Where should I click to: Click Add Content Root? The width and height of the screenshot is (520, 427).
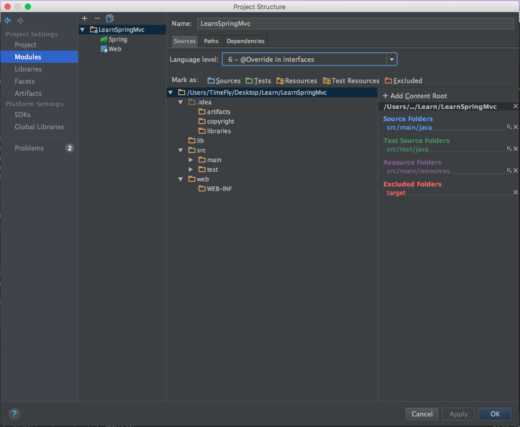pos(415,96)
